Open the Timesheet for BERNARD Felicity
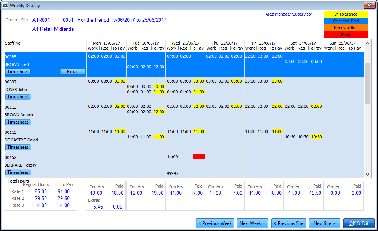The image size is (378, 231). [18, 172]
